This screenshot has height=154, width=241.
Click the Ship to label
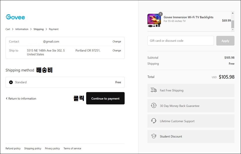(14, 50)
